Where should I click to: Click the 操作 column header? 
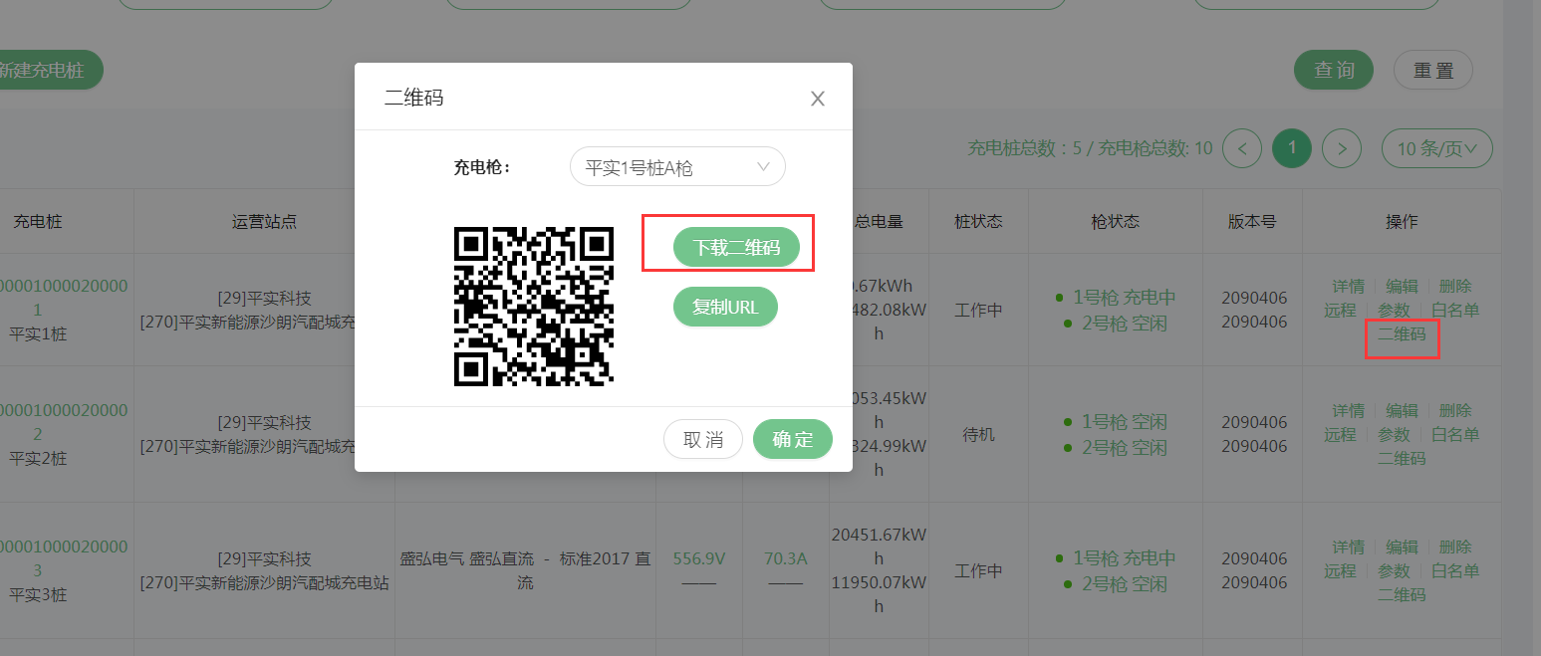click(x=1402, y=221)
